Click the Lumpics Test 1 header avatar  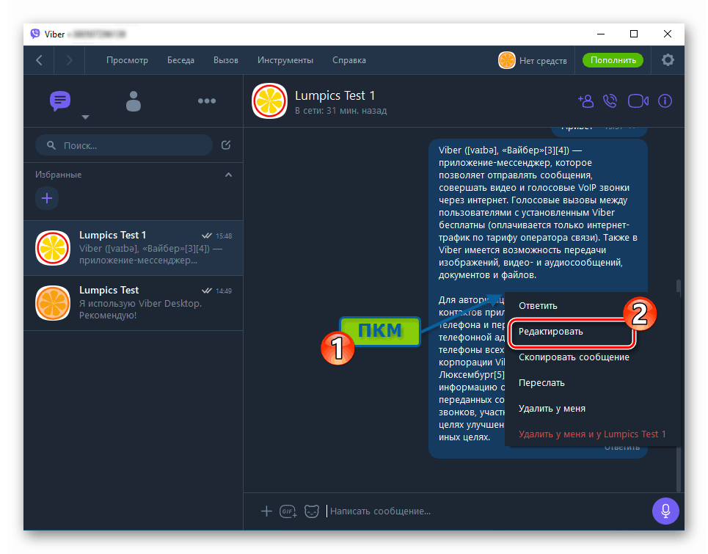point(269,101)
